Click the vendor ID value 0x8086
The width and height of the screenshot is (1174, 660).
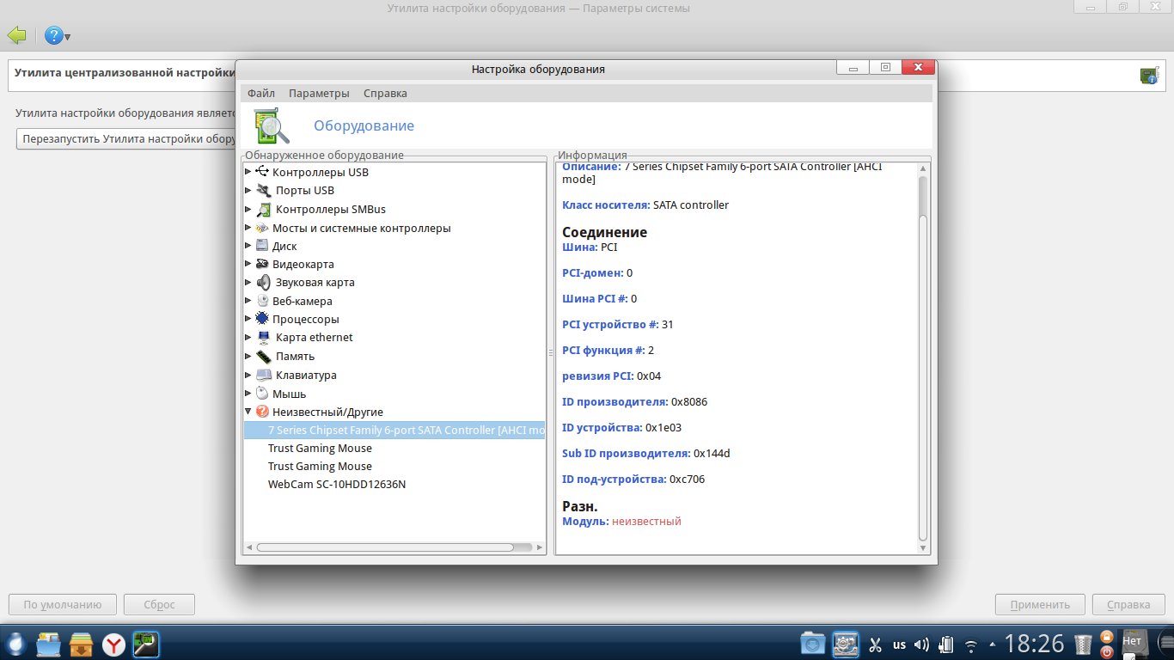click(x=689, y=401)
